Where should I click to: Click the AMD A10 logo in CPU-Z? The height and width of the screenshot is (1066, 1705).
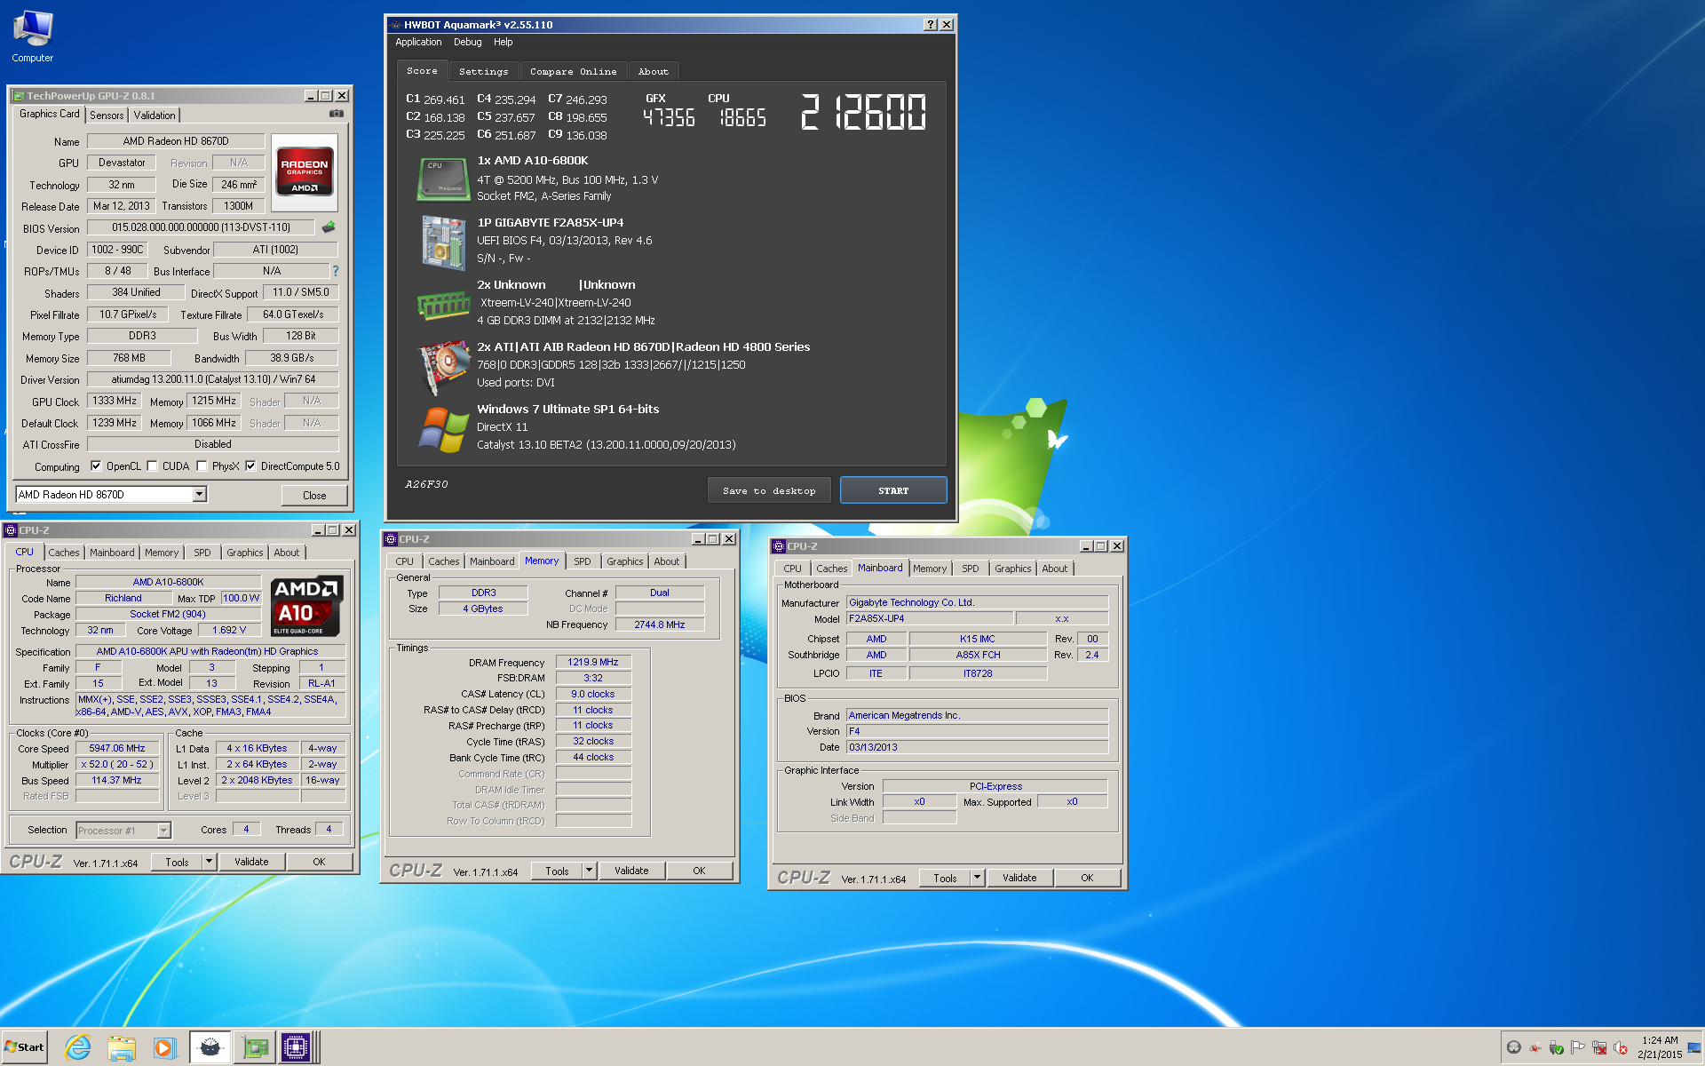306,606
